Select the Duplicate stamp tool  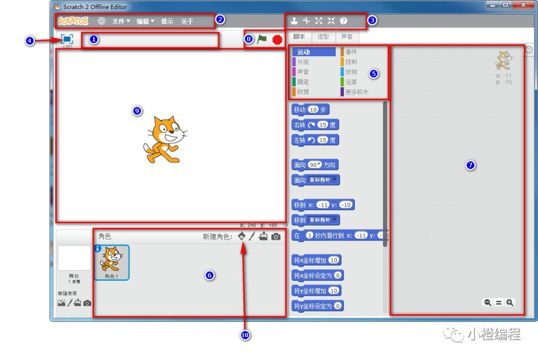[x=294, y=21]
